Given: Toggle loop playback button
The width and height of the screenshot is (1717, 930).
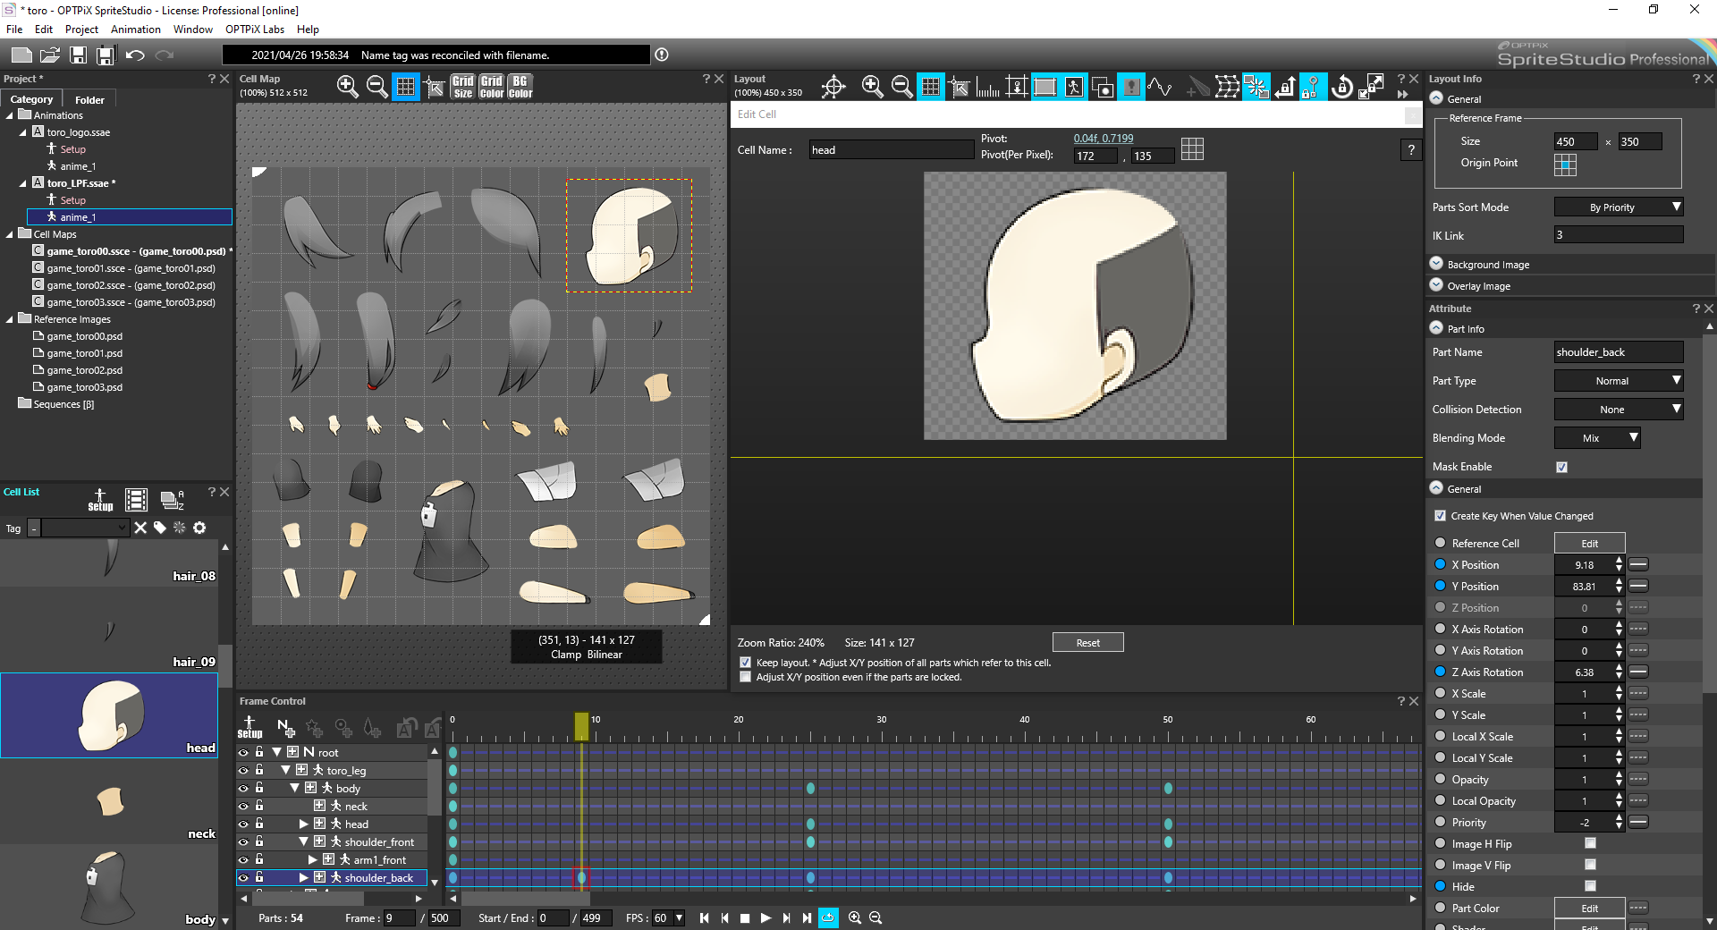Looking at the screenshot, I should [829, 917].
